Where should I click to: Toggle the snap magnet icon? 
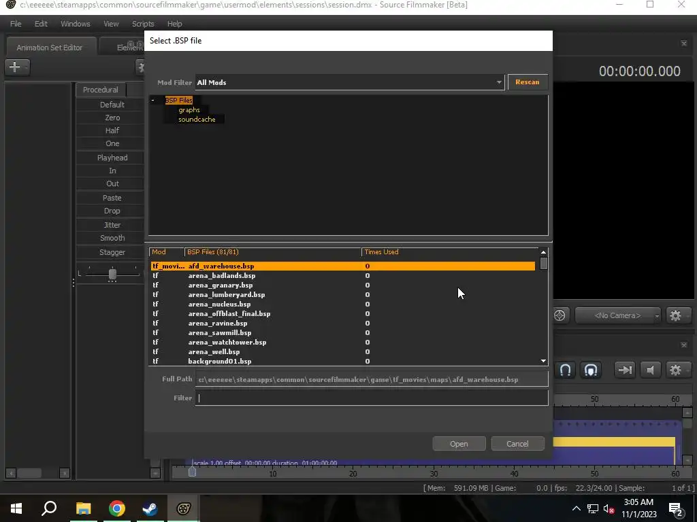[x=565, y=370]
